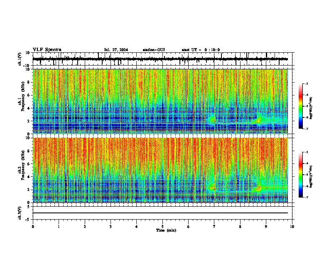Click the "VLF Spectra" plot title
Screen dimensions: 329x254
click(47, 49)
